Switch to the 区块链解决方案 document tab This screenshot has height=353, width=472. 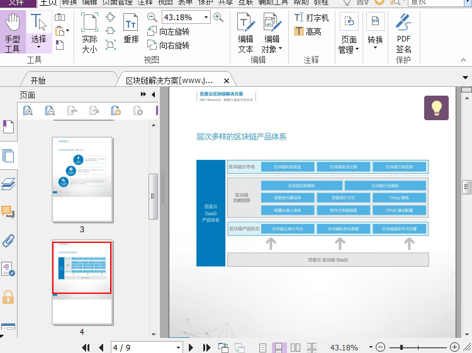pyautogui.click(x=169, y=81)
